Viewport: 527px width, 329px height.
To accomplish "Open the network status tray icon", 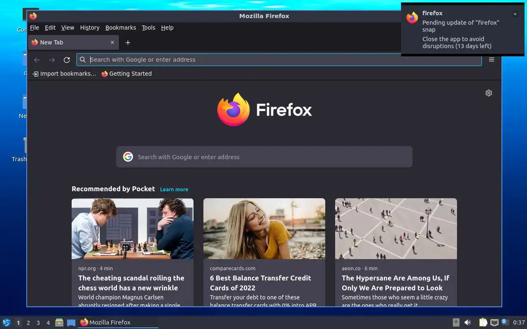I will [x=494, y=322].
